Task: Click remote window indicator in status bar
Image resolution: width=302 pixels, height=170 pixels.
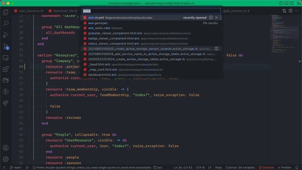Action: 4,168
